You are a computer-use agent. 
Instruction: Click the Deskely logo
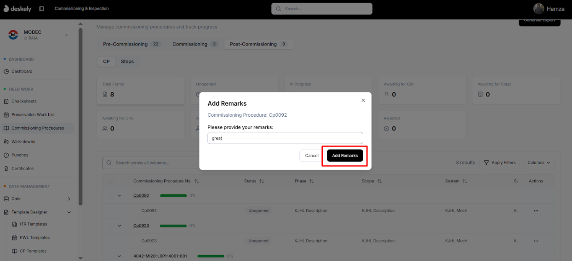click(x=17, y=8)
